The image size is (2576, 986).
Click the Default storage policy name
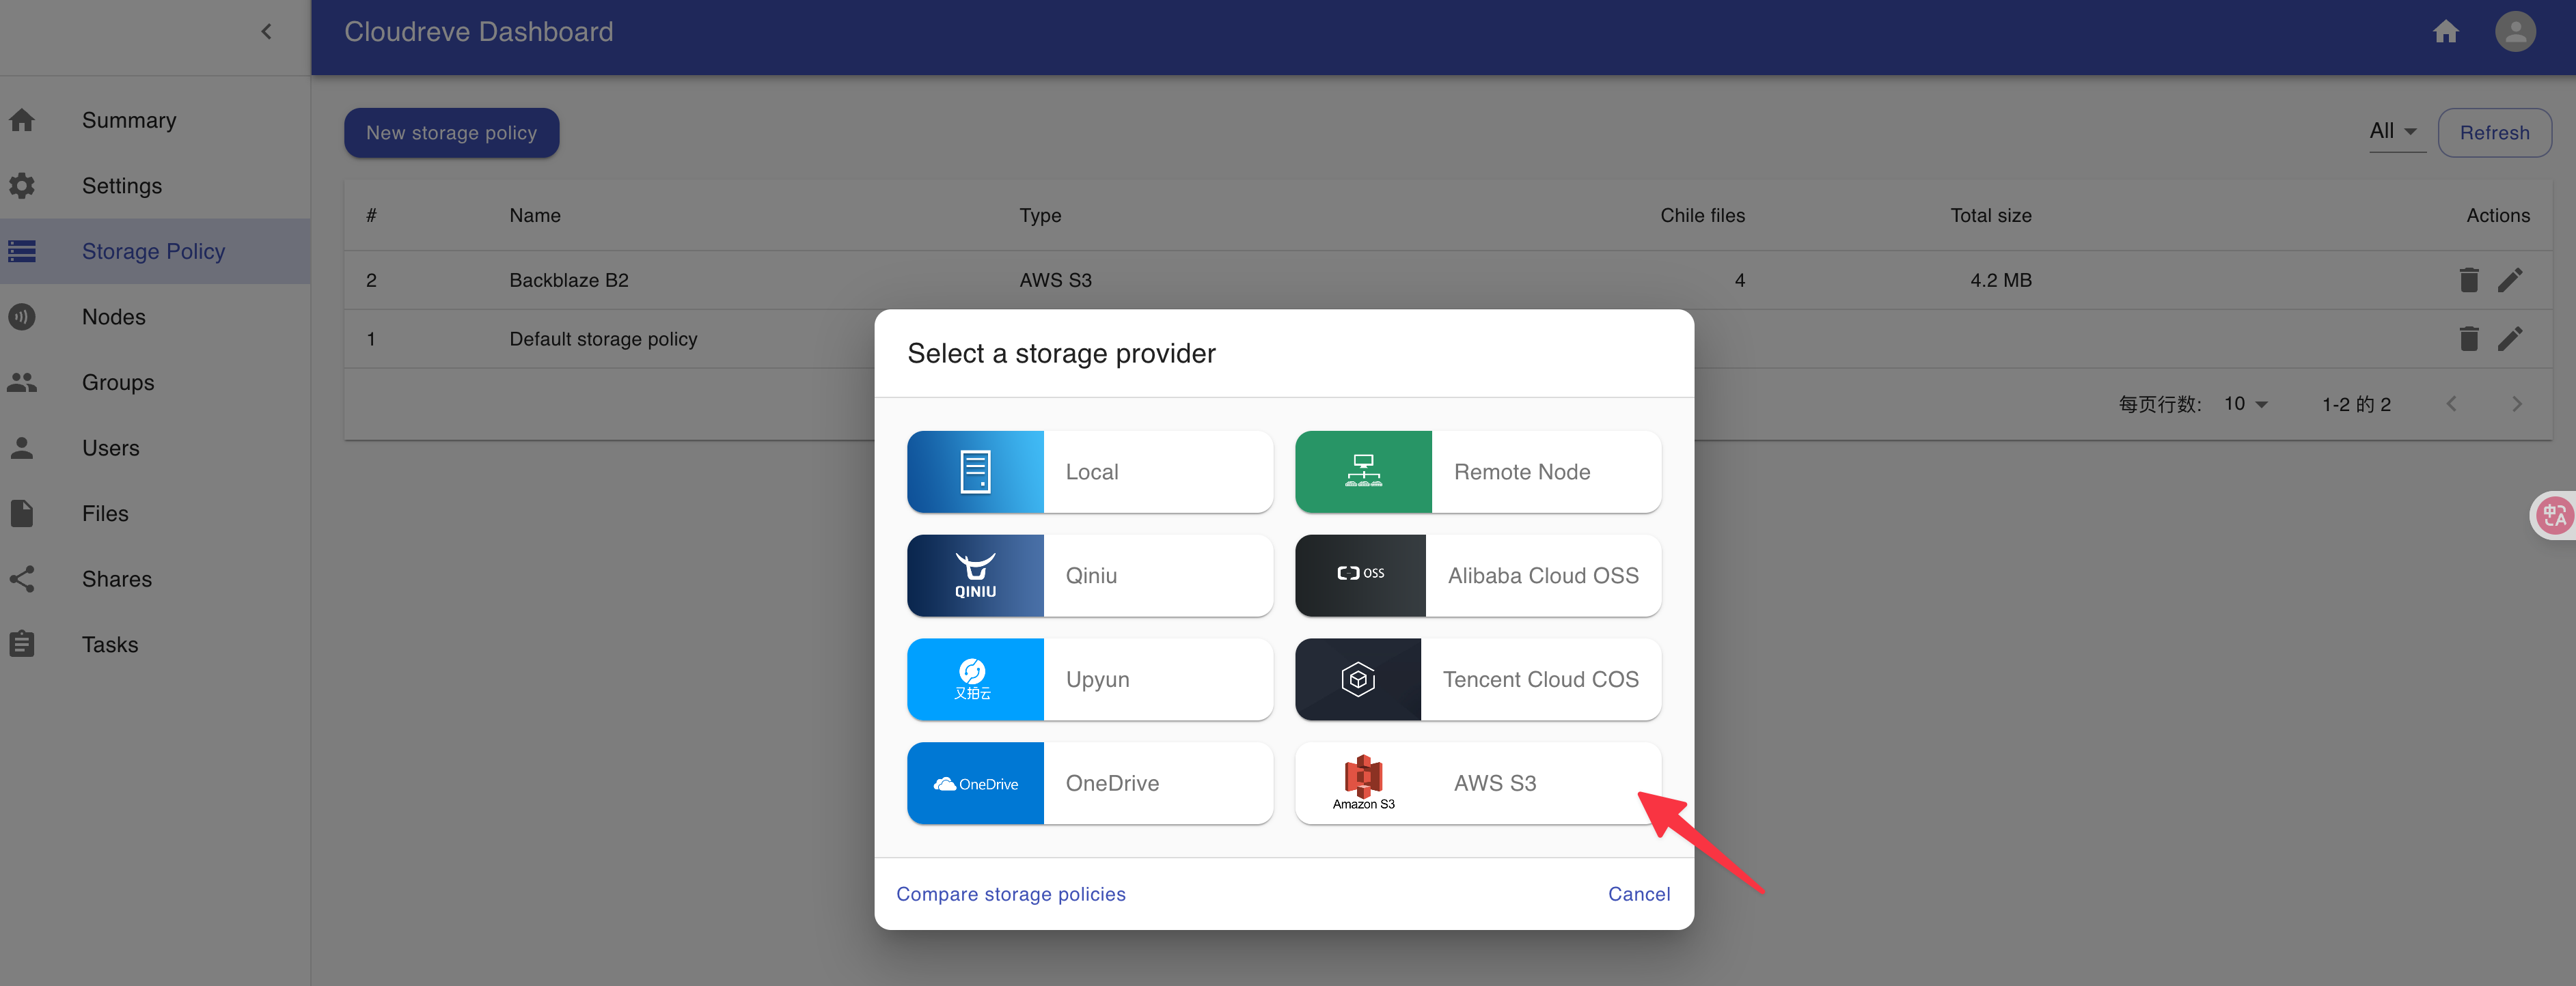(603, 339)
